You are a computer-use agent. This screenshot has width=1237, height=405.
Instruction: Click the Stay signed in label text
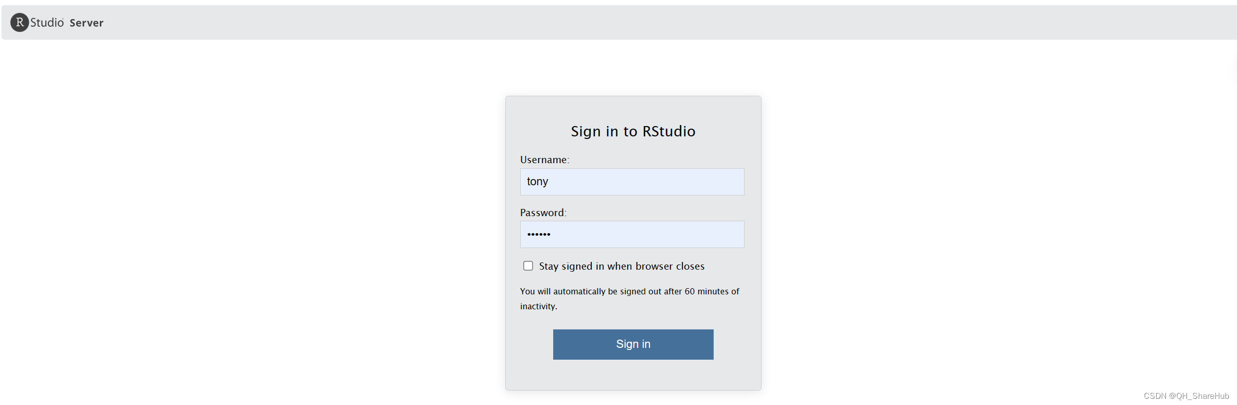point(622,266)
